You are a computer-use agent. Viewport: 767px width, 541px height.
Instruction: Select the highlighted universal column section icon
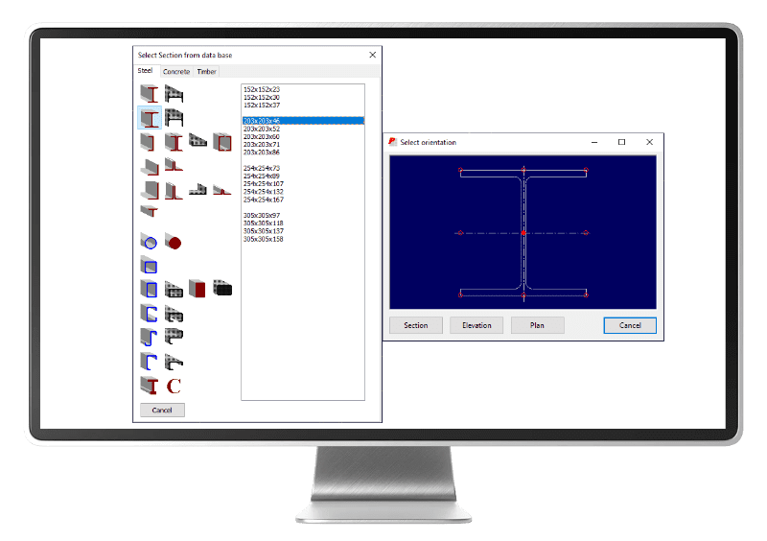point(151,118)
